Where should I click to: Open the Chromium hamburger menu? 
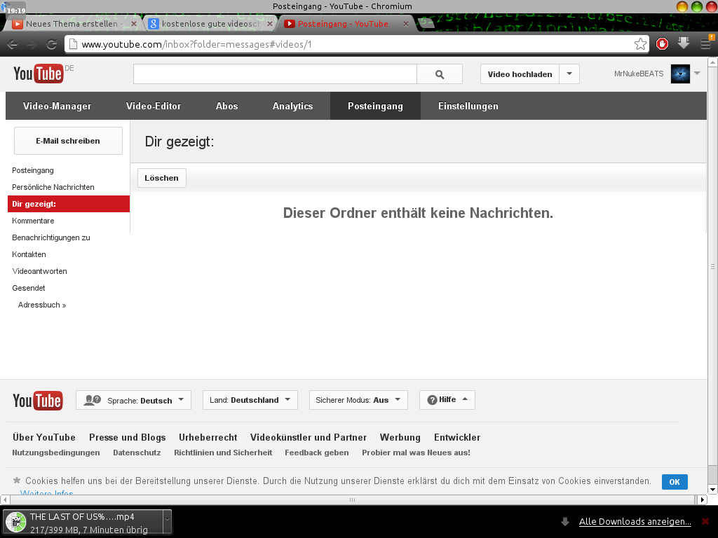tap(705, 44)
